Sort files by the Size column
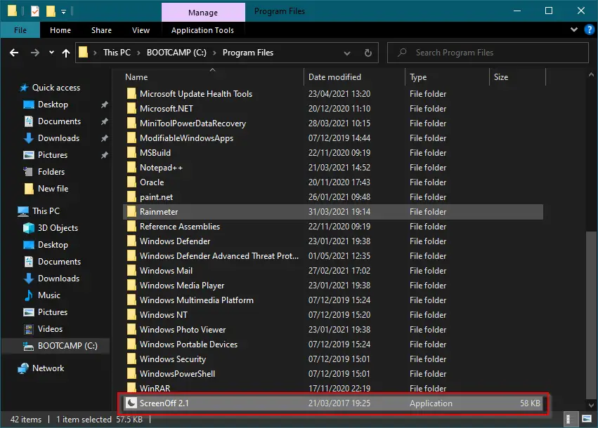 (517, 77)
